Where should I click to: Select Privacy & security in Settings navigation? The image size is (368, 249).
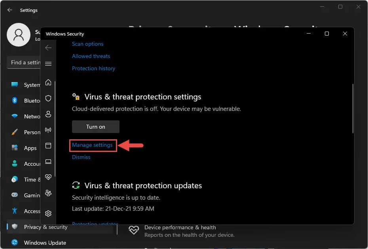click(60, 227)
